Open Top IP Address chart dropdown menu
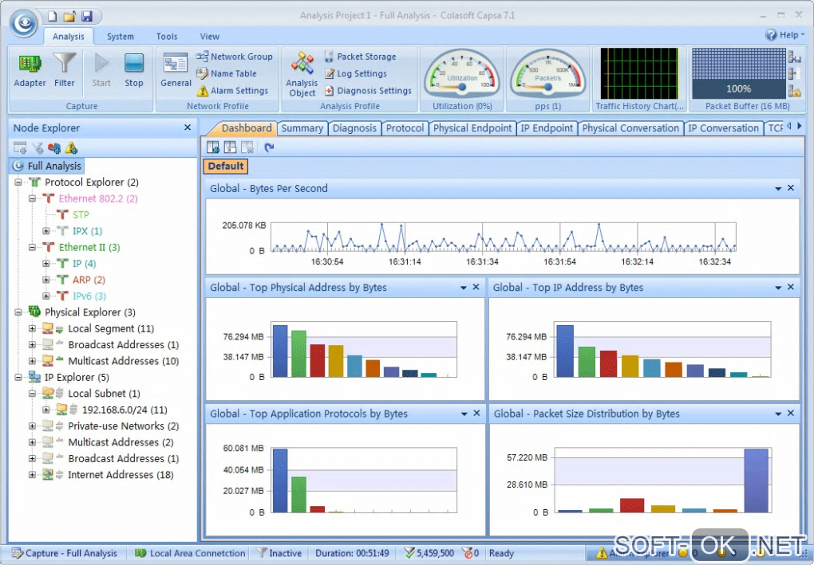Screen dimensions: 814x565 coord(778,288)
